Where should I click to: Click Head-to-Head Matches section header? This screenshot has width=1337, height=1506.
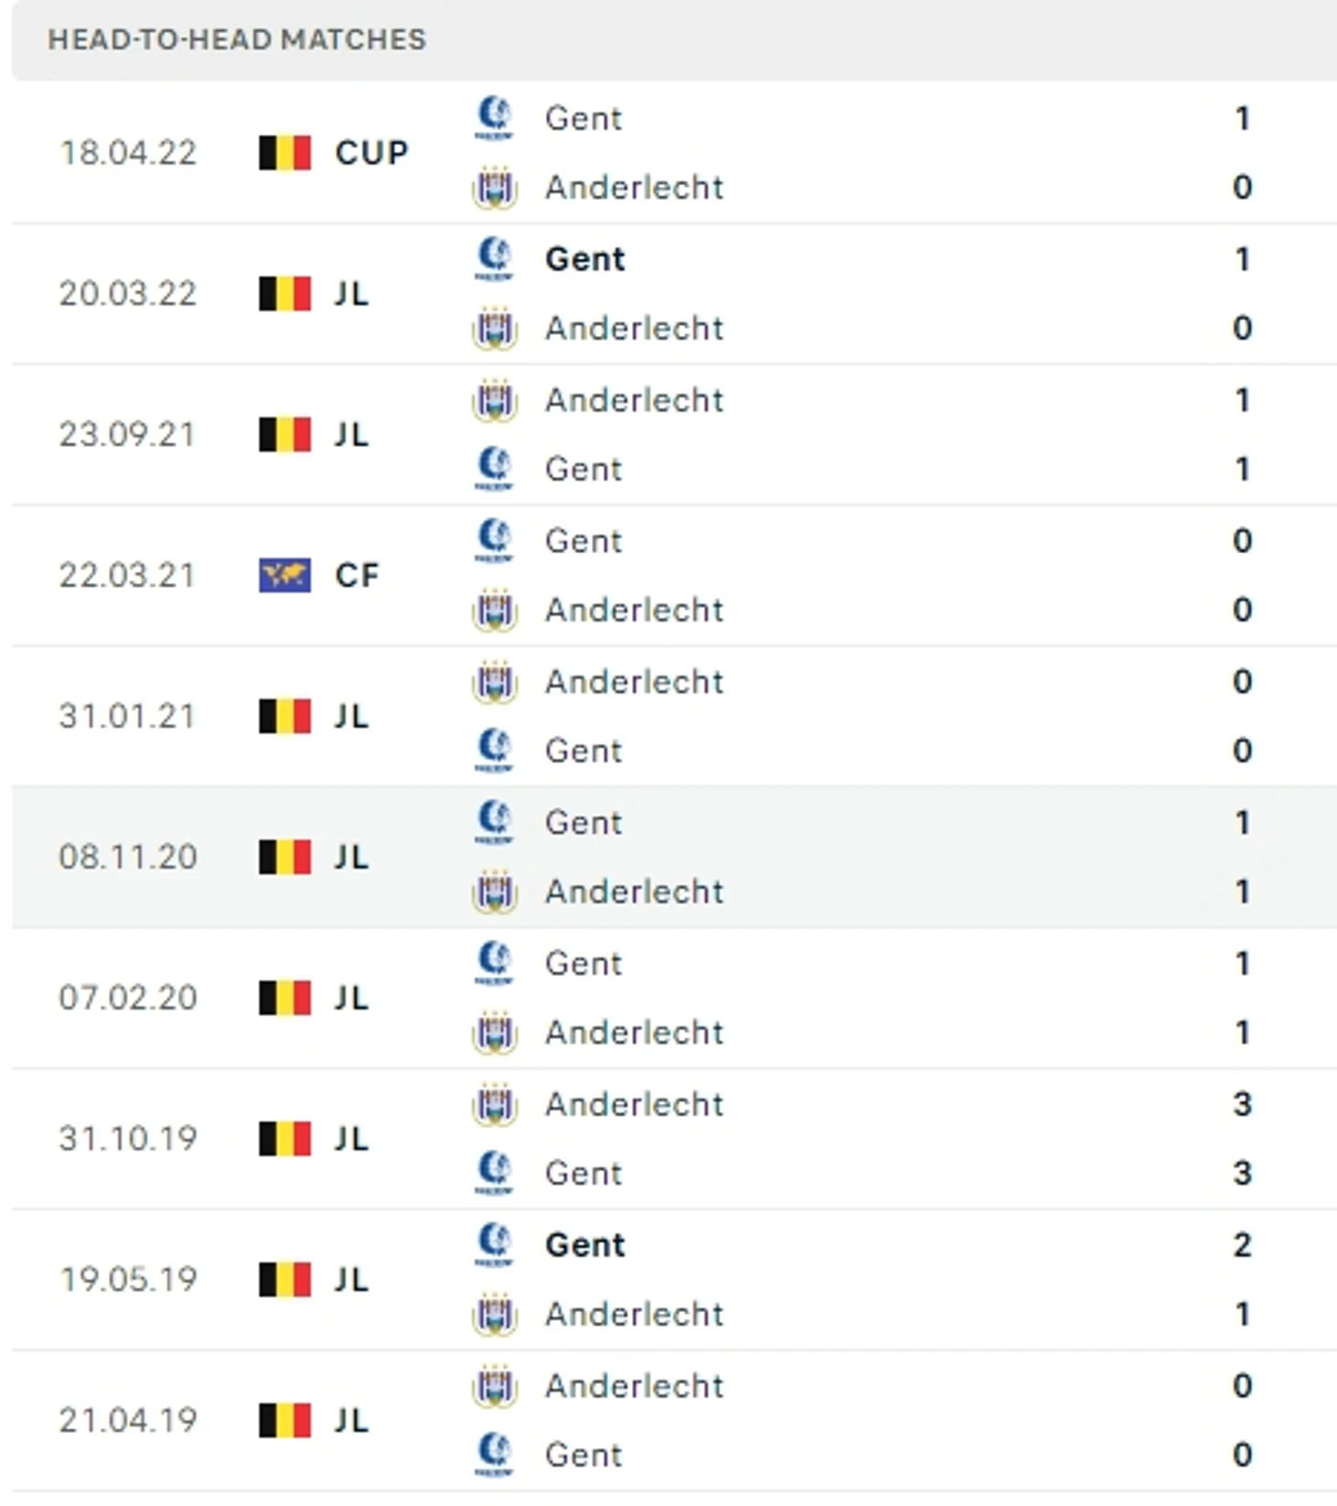pyautogui.click(x=237, y=39)
